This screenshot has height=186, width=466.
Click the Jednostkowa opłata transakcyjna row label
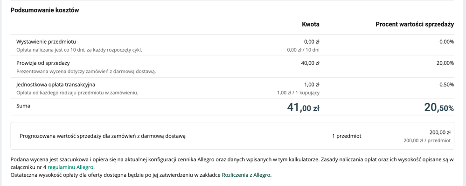tap(56, 85)
